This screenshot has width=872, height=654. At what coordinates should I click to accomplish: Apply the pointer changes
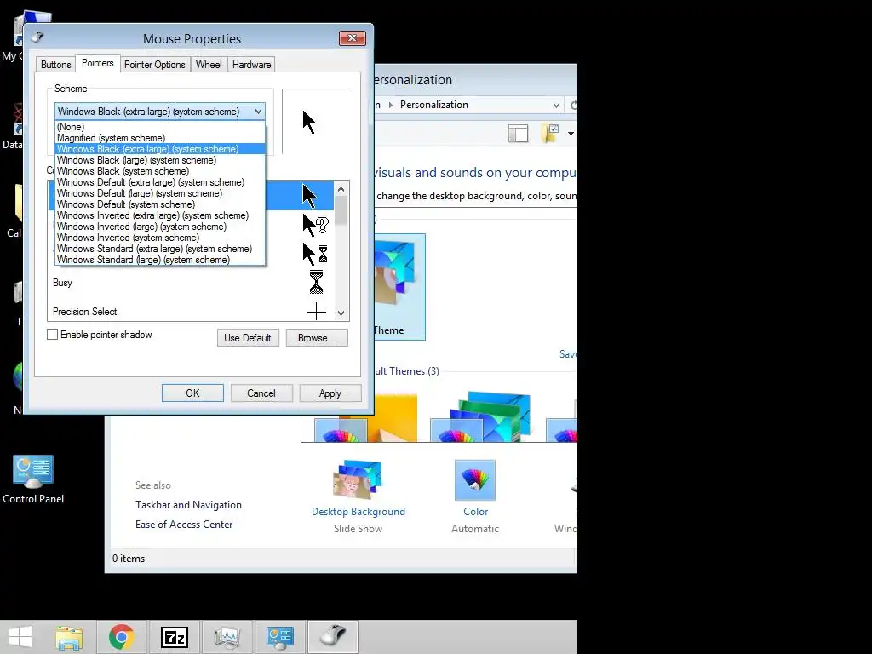(x=330, y=393)
